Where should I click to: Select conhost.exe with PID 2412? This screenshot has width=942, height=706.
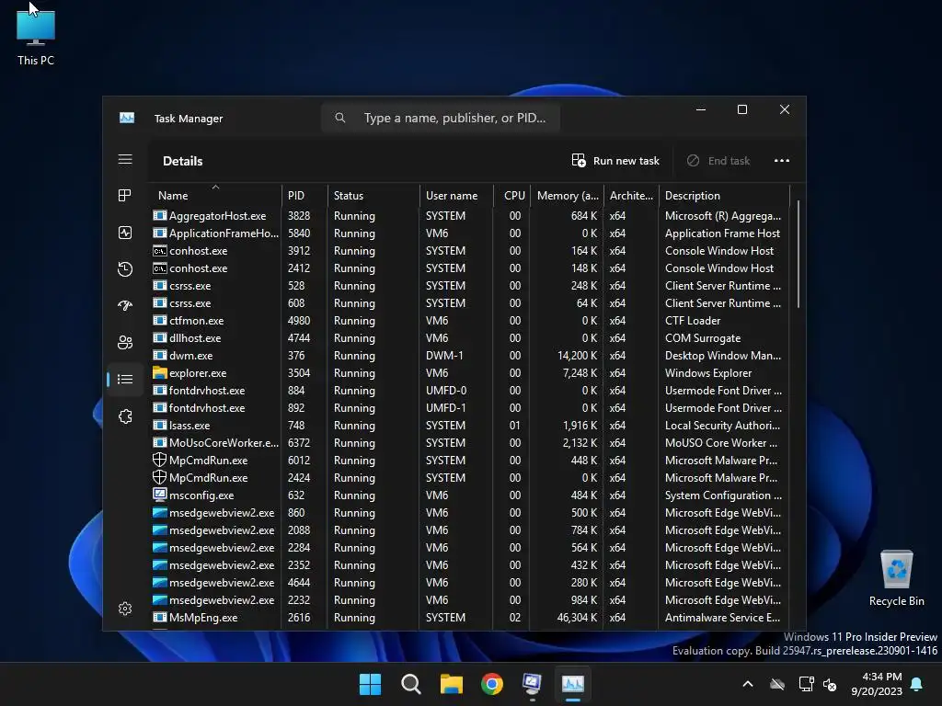click(x=470, y=268)
